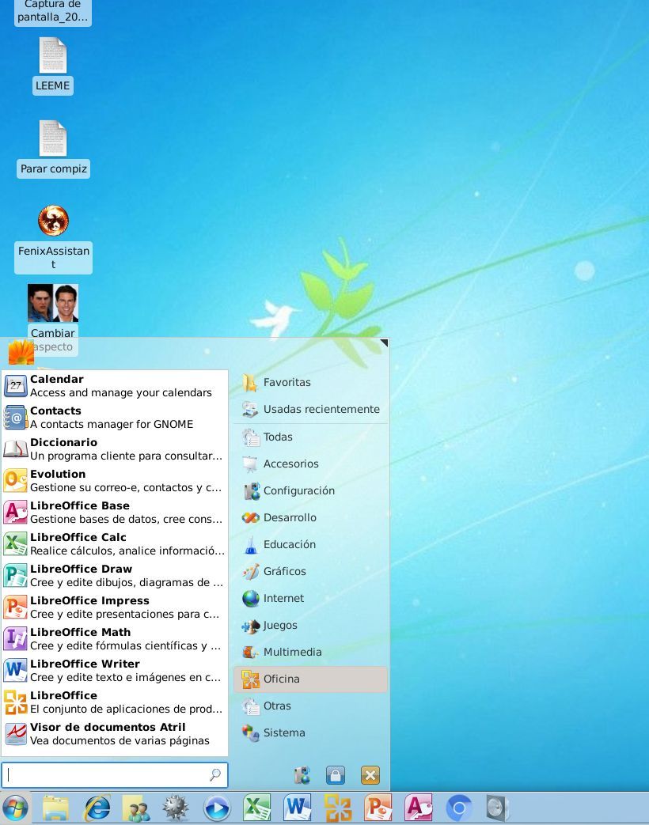Image resolution: width=649 pixels, height=825 pixels.
Task: Launch the Chromium browser from the taskbar
Action: (x=458, y=808)
